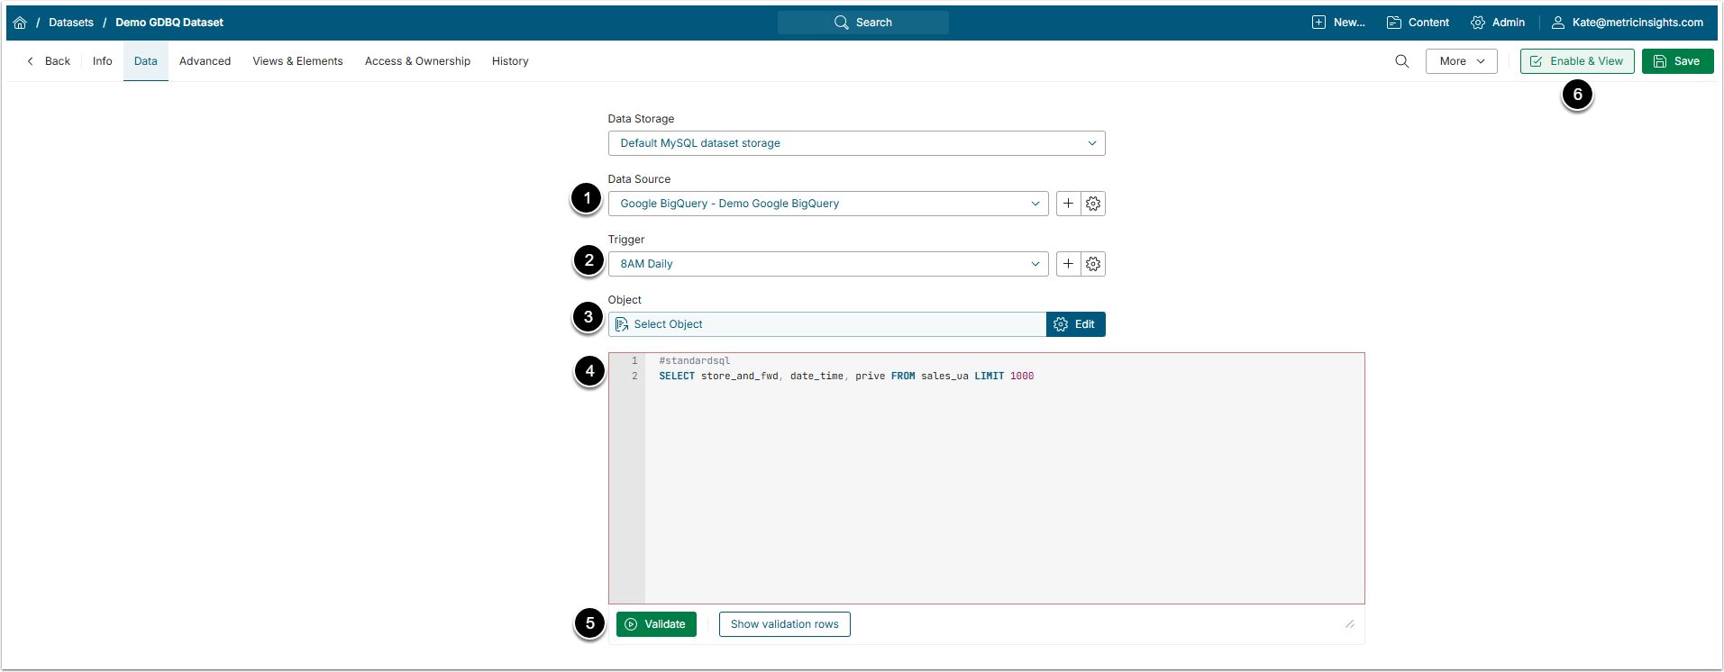This screenshot has height=672, width=1724.
Task: Click the top Search field
Action: 862,23
